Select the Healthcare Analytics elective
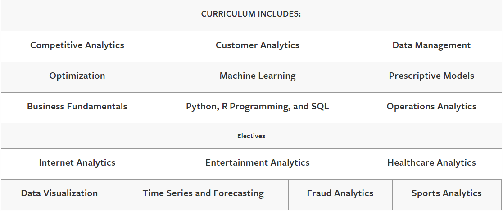 [x=431, y=163]
